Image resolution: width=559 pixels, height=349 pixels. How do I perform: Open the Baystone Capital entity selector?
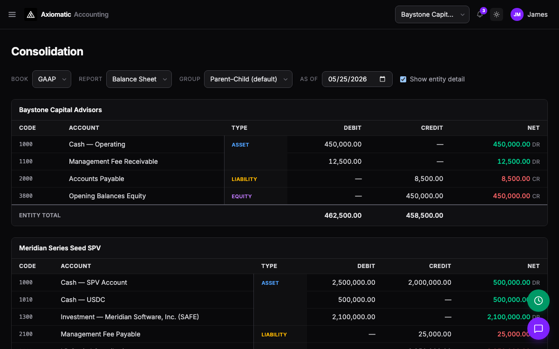pos(432,14)
